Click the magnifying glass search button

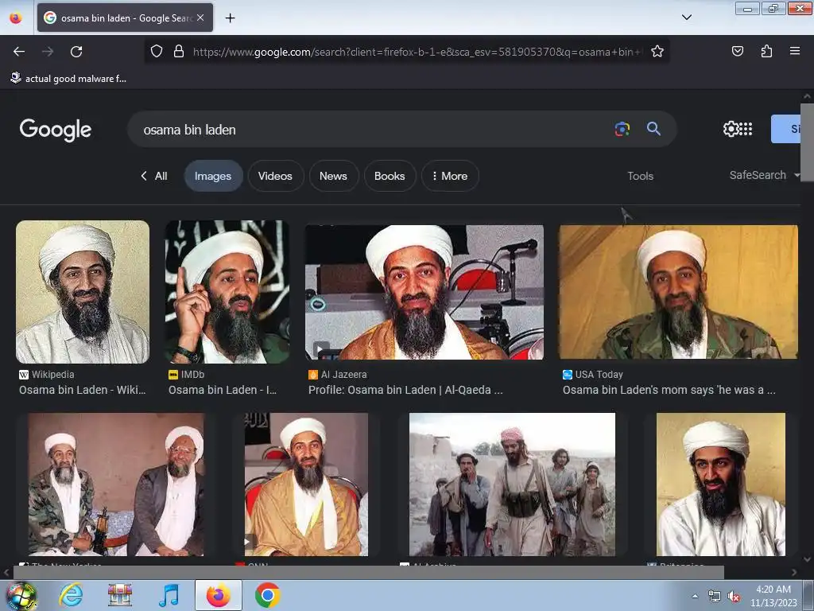click(653, 129)
